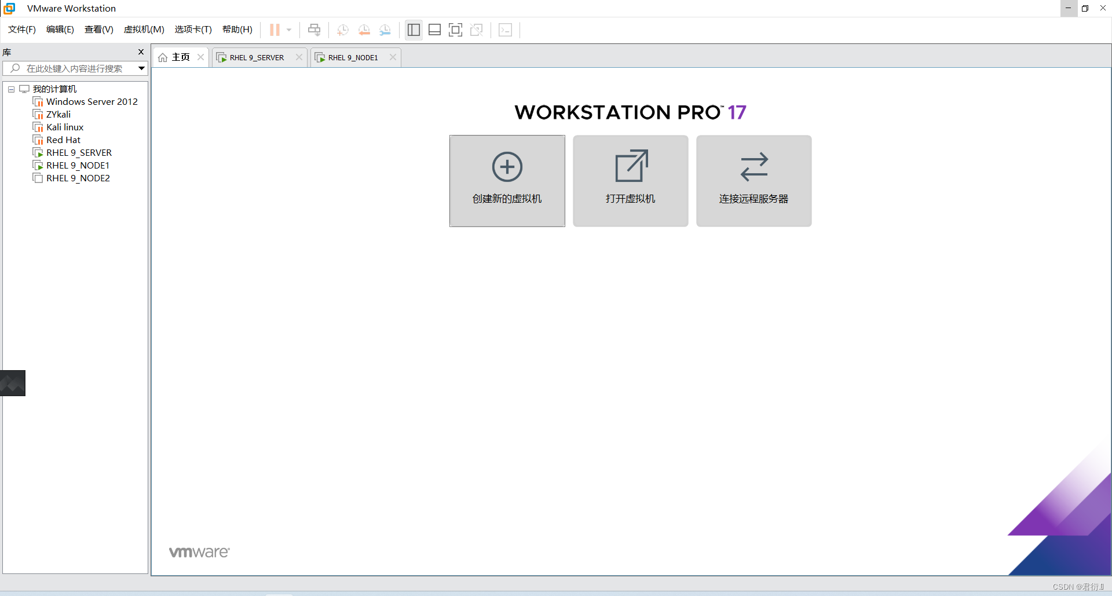
Task: Toggle the show library sidebar toolbar icon
Action: [414, 30]
